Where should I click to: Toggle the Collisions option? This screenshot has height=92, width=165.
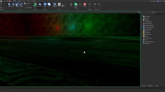tap(27, 4)
